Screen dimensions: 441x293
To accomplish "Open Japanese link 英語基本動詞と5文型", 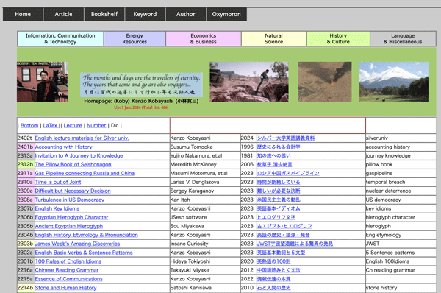I will pos(281,253).
